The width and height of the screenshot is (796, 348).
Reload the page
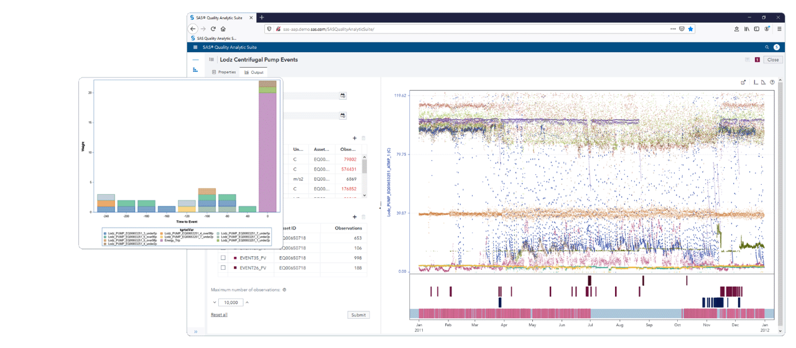(213, 29)
